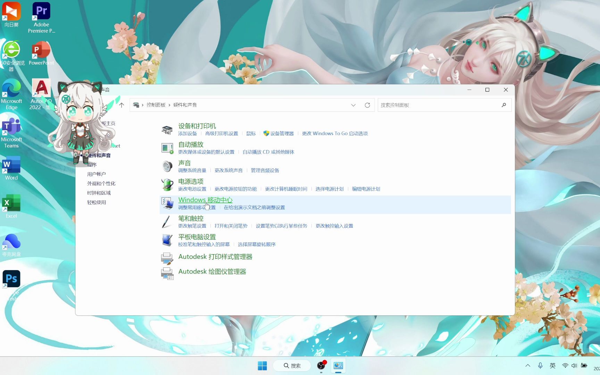This screenshot has height=375, width=600.
Task: Click the 自动播放 category icon
Action: [x=167, y=148]
